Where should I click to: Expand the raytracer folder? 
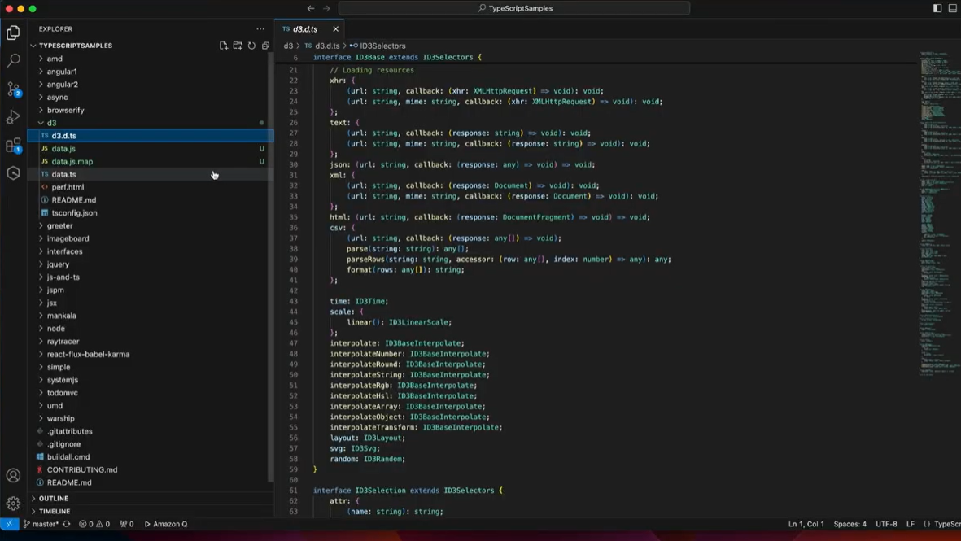63,341
